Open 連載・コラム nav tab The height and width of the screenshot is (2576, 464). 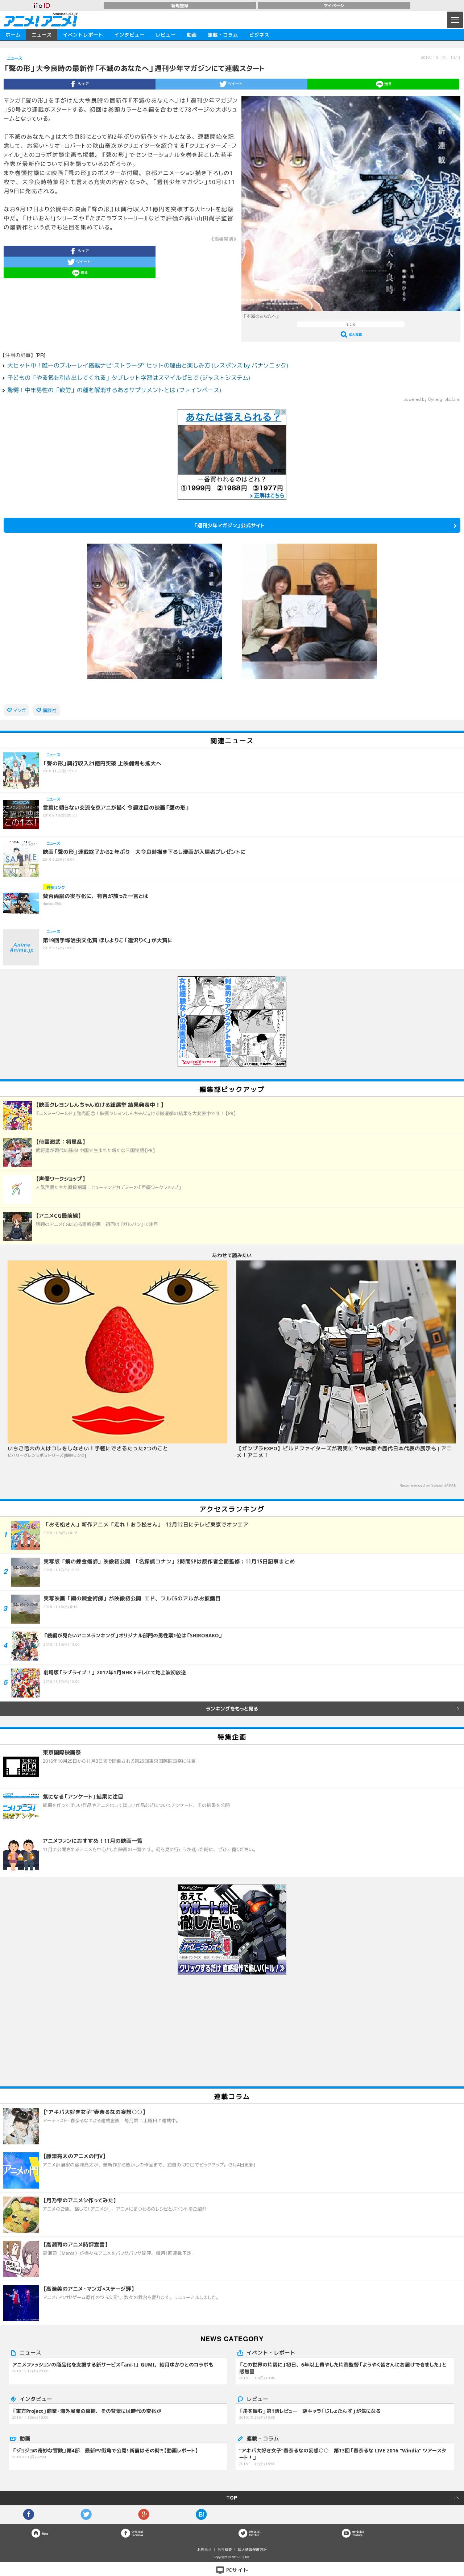(223, 35)
